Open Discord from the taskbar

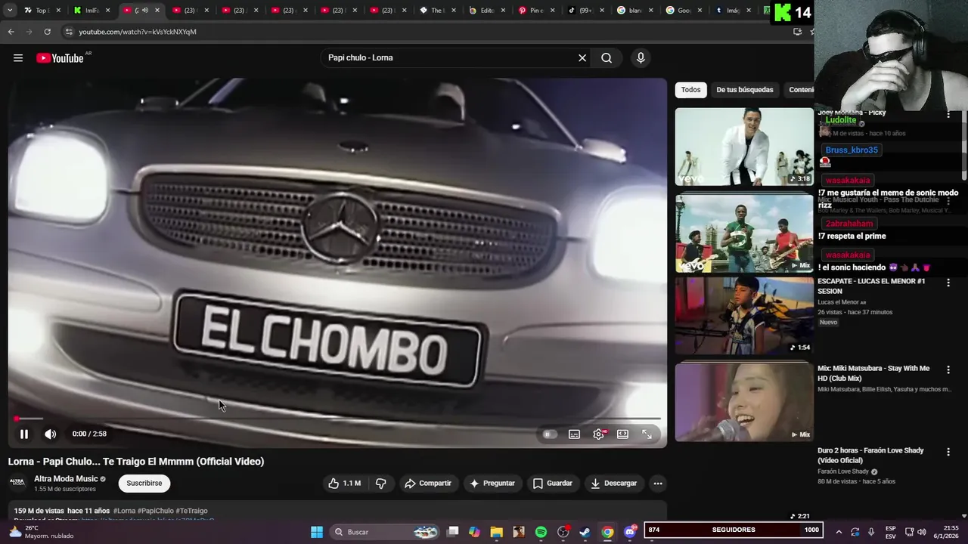coord(630,532)
